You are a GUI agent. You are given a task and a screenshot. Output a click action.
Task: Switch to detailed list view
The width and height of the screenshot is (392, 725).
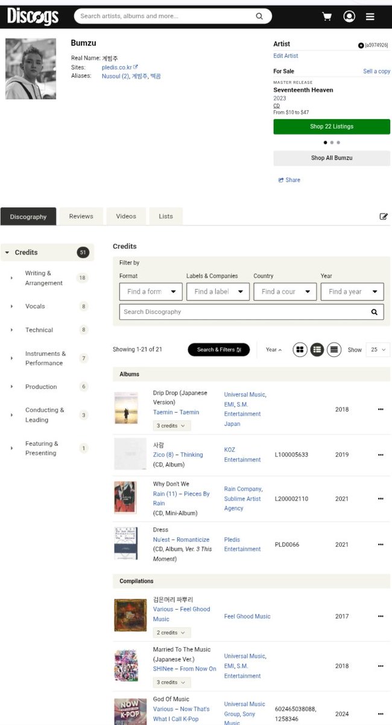(317, 350)
